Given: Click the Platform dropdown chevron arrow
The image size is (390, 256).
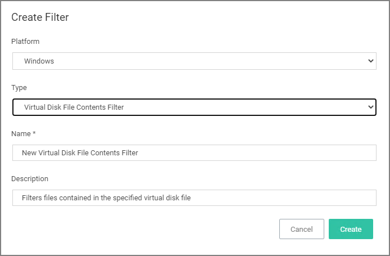Looking at the screenshot, I should [370, 61].
